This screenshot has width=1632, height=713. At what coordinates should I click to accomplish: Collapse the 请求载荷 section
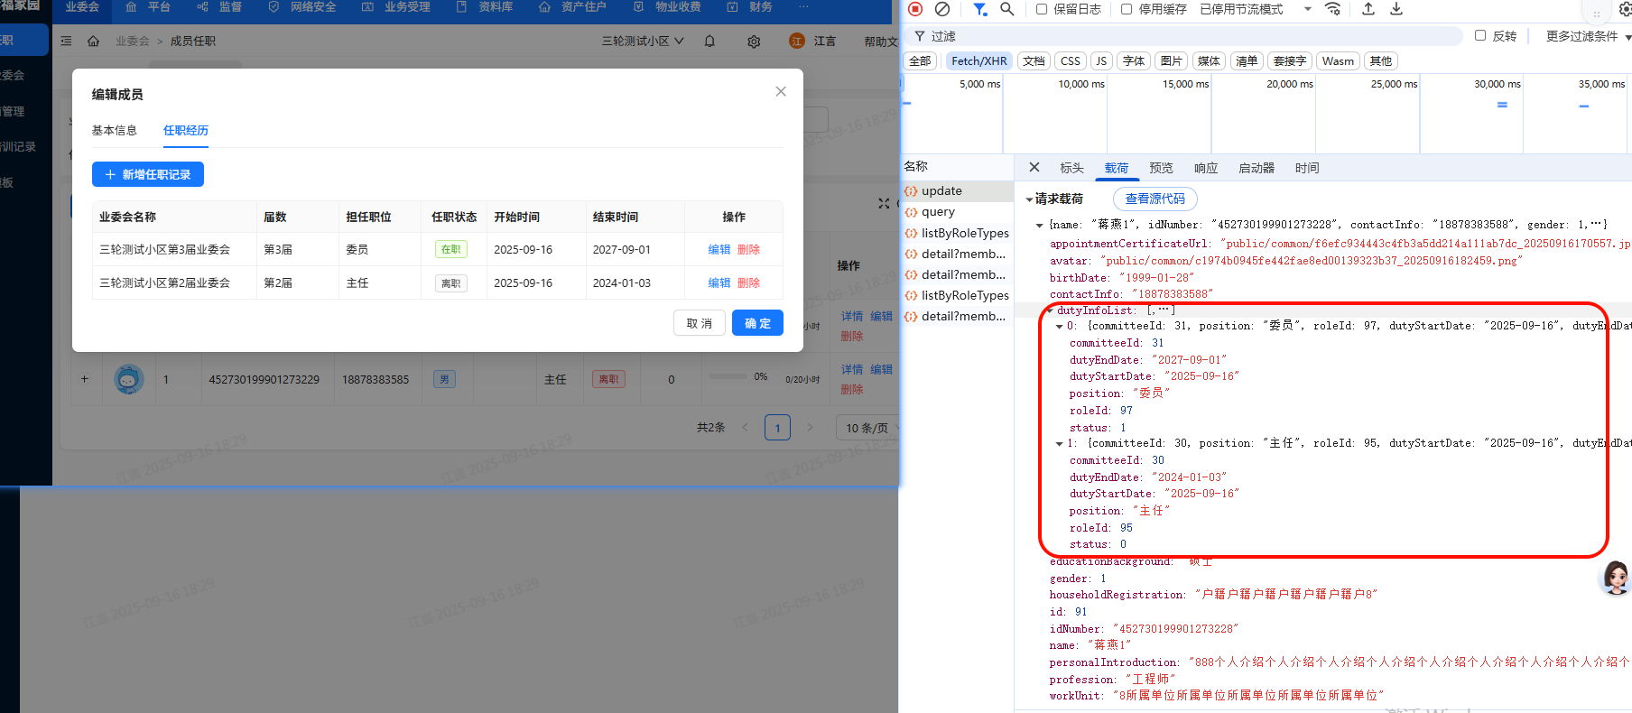click(x=1030, y=199)
